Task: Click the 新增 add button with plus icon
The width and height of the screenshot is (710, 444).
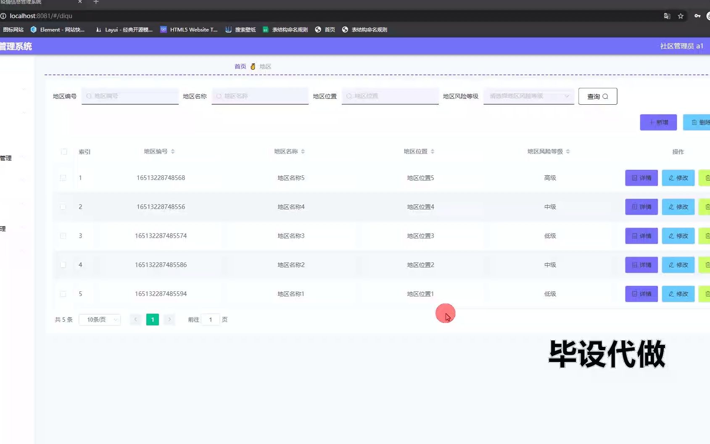Action: coord(658,122)
